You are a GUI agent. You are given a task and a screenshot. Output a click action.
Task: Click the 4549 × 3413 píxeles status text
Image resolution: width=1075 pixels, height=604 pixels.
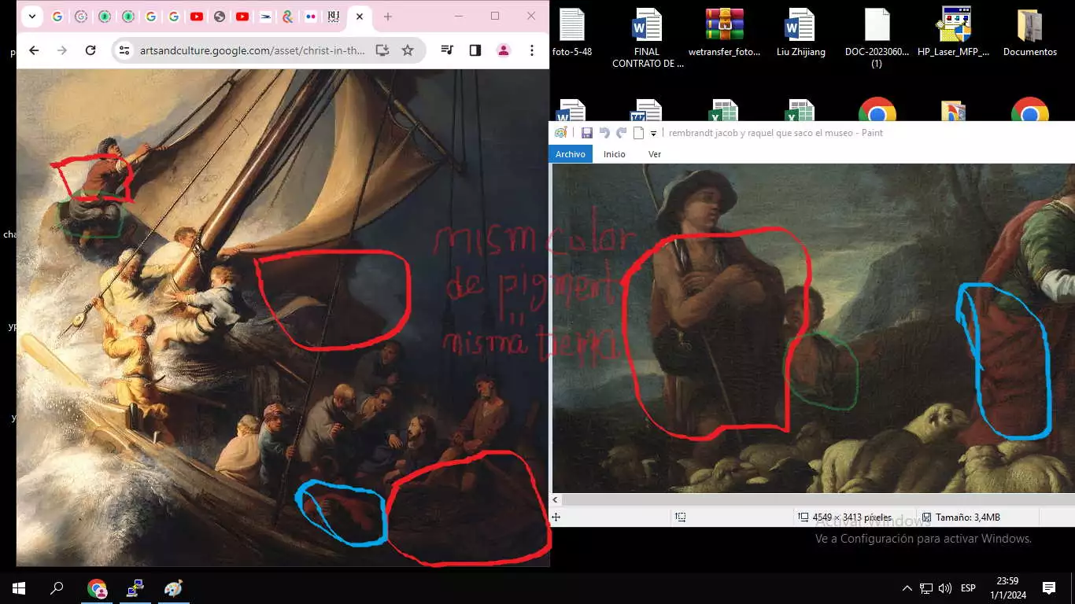pyautogui.click(x=852, y=517)
